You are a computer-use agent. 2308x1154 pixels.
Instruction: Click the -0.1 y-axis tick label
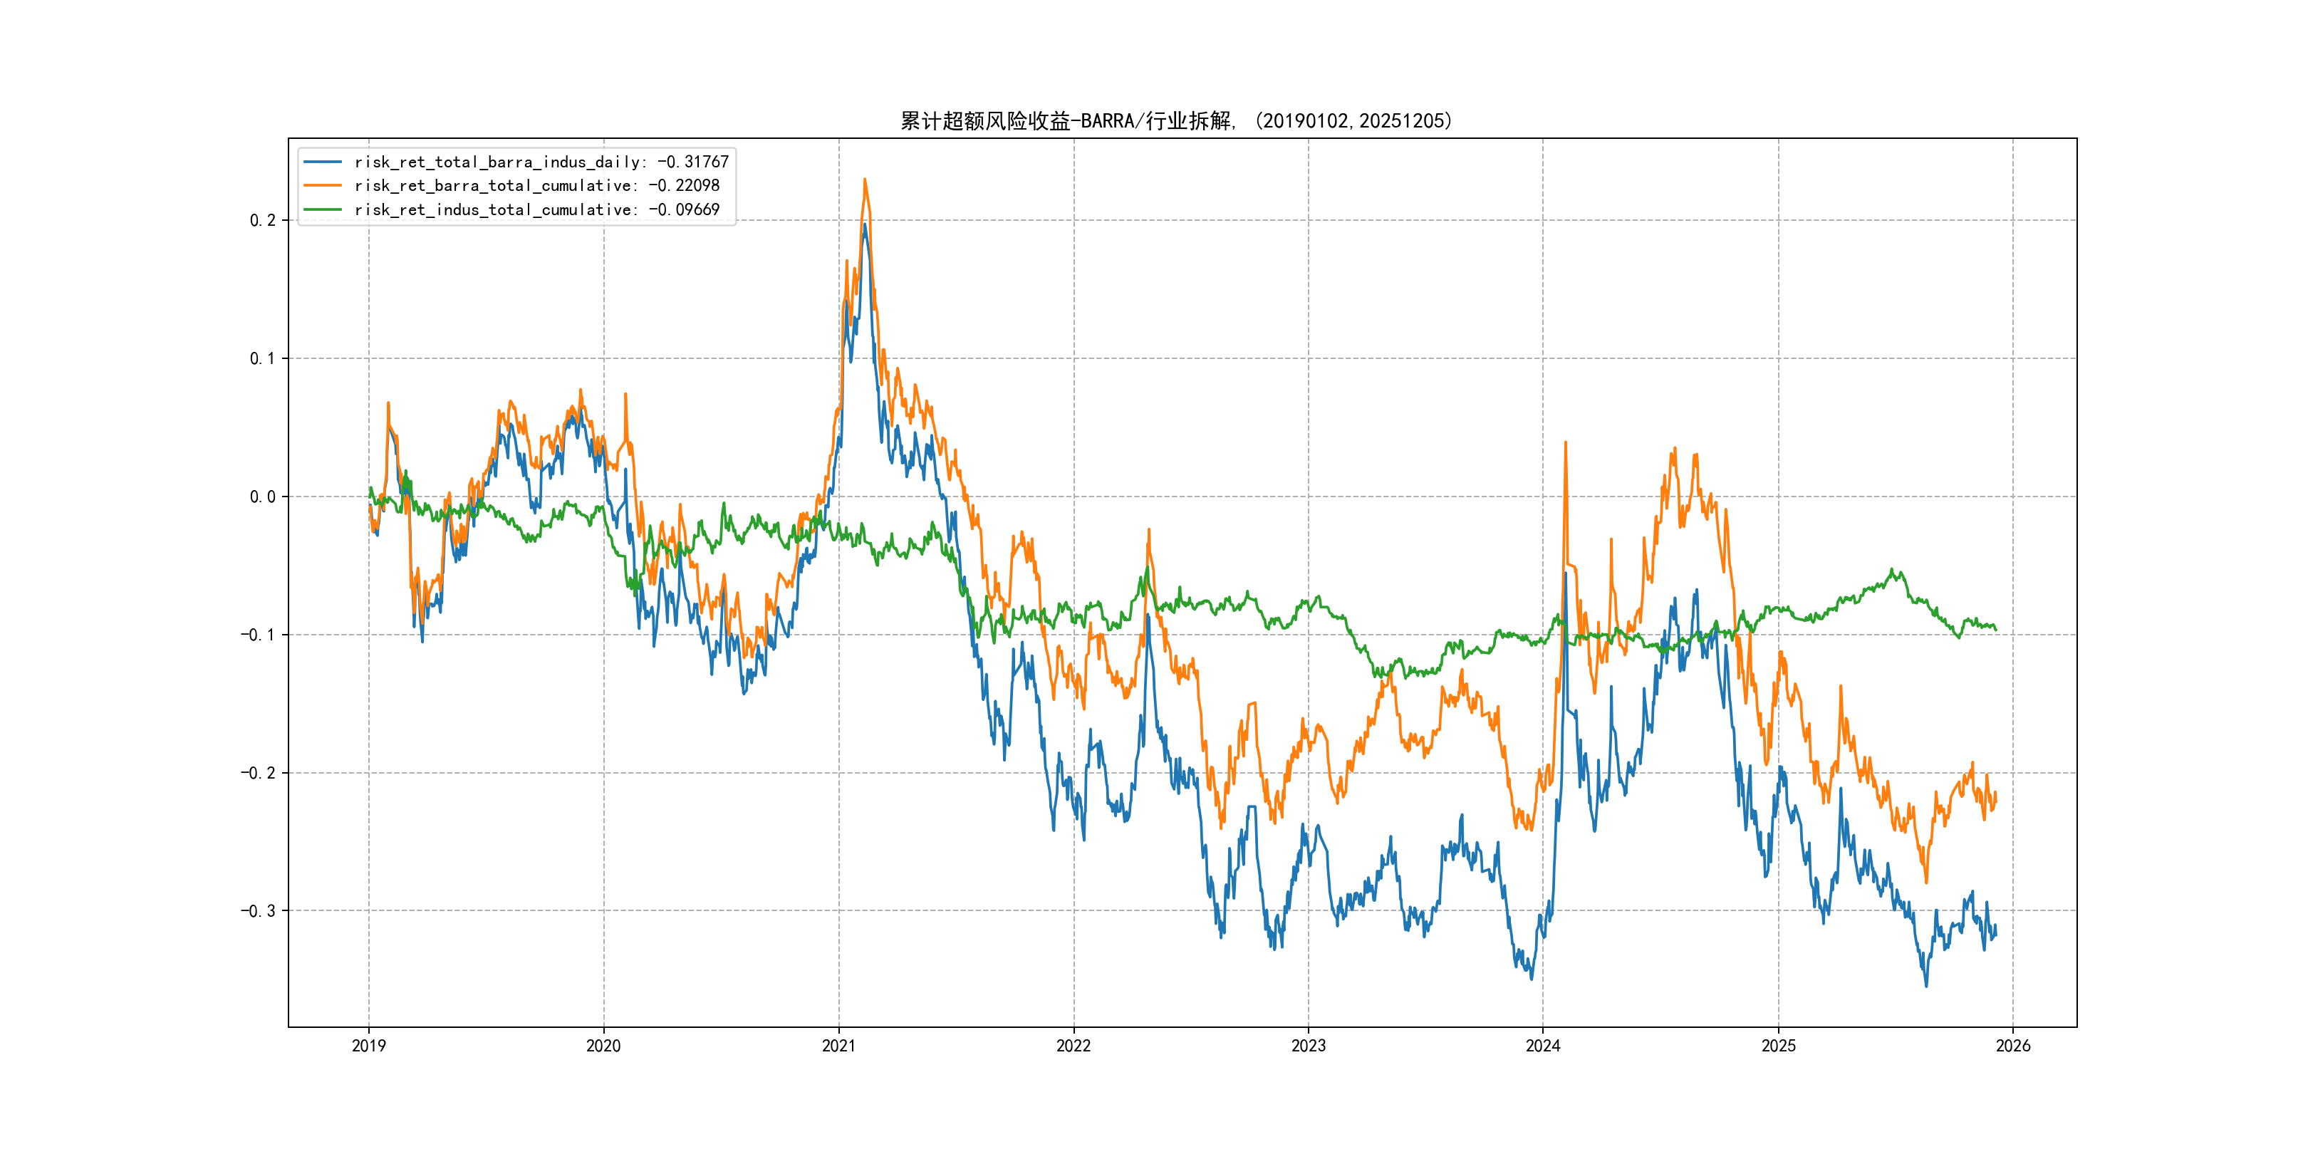(258, 634)
